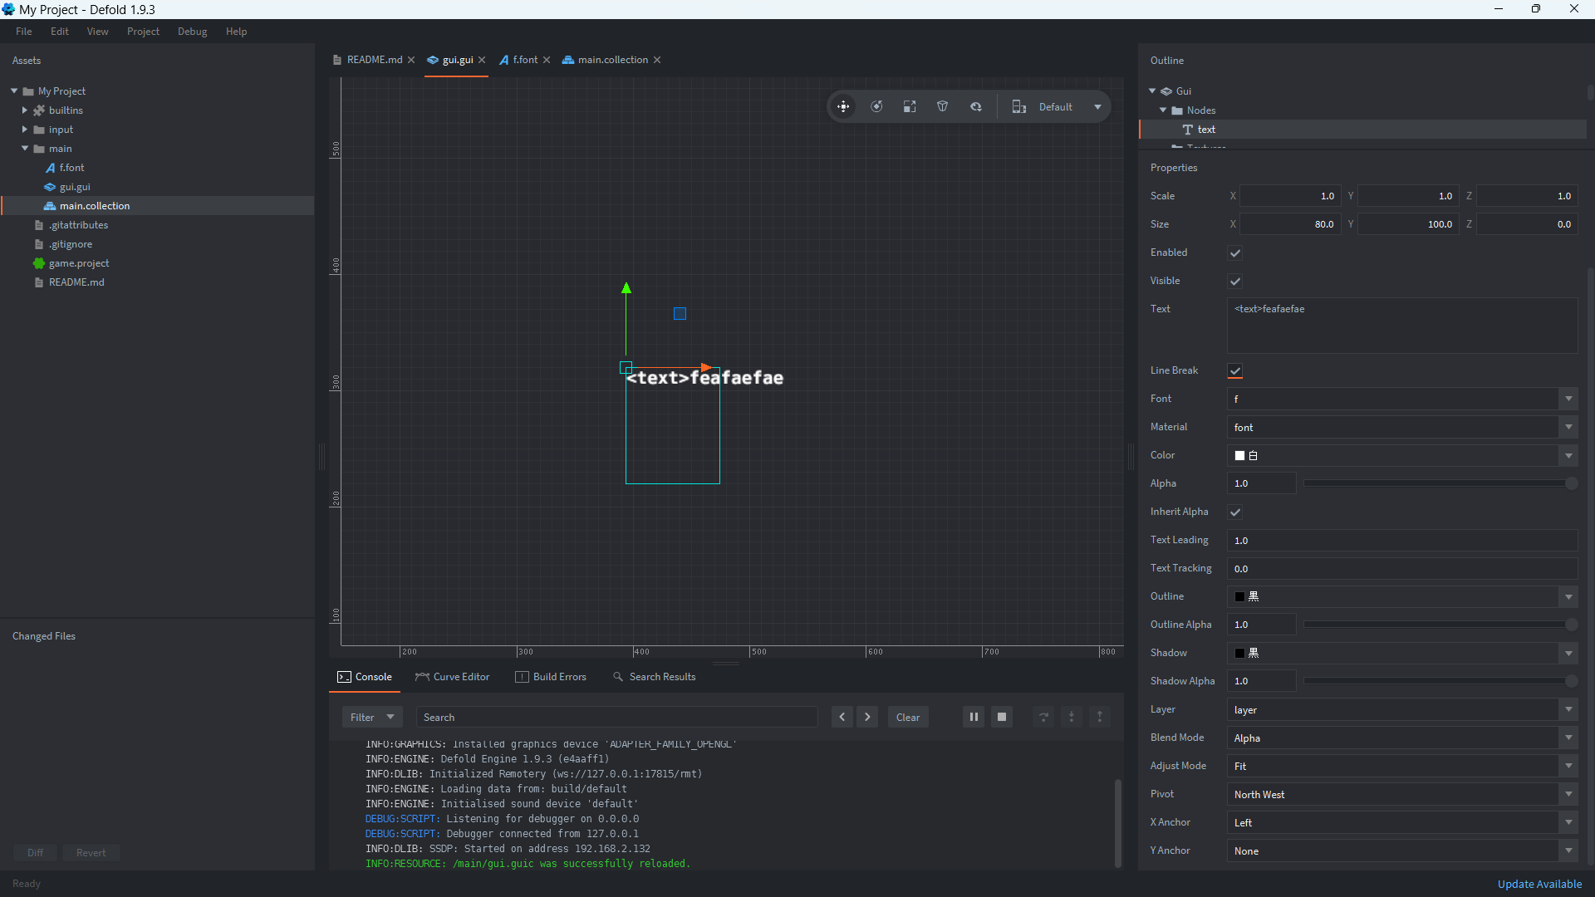Stop the debugger in the console toolbar
Viewport: 1595px width, 897px height.
(1002, 716)
